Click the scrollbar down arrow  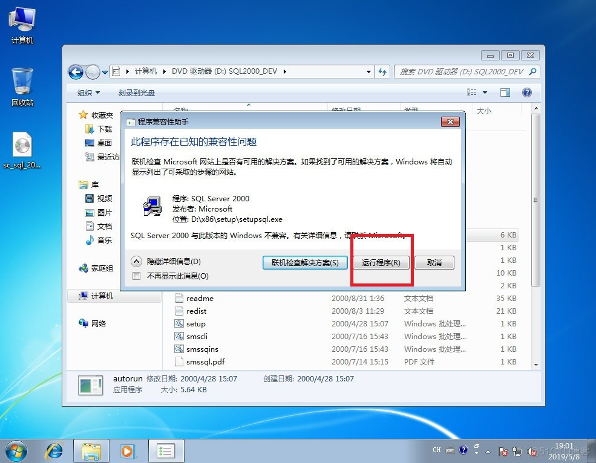[x=536, y=364]
